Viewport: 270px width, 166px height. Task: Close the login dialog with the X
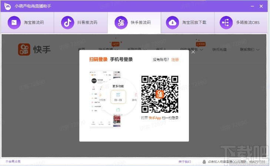tap(193, 52)
